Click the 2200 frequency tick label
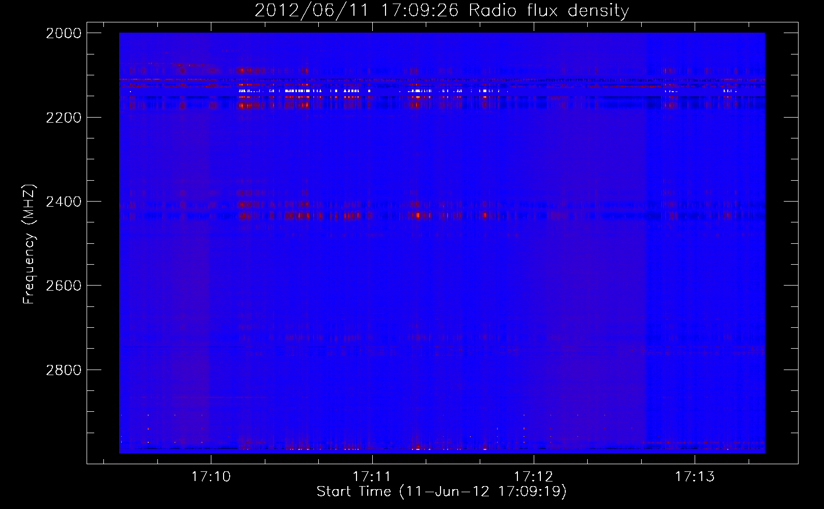Viewport: 824px width, 509px height. pyautogui.click(x=64, y=118)
